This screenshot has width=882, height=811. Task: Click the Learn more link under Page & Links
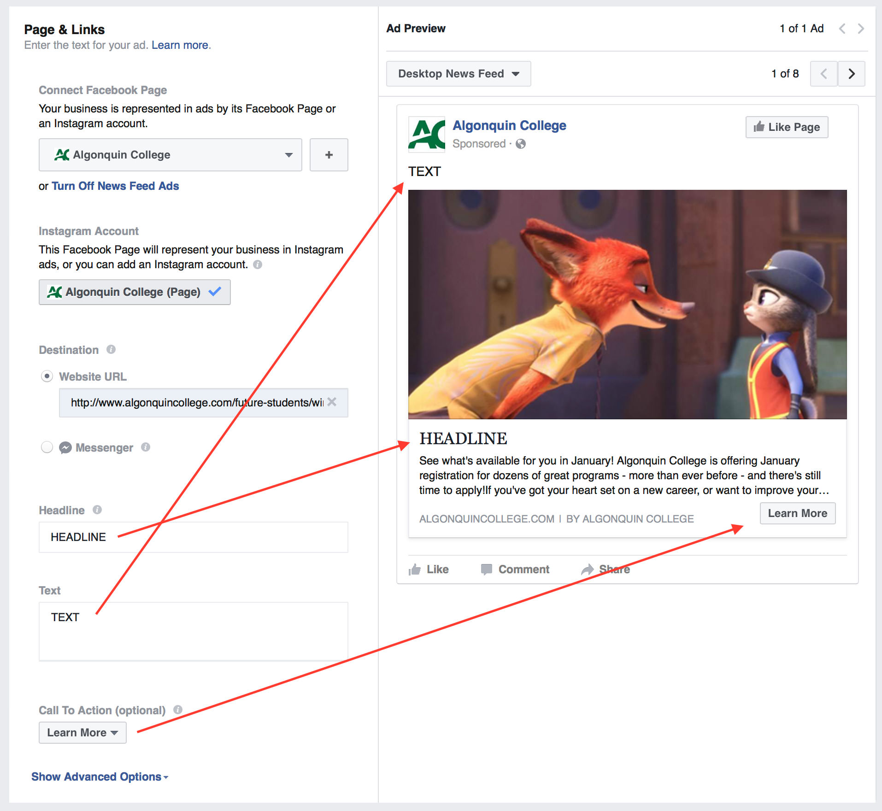[x=180, y=45]
